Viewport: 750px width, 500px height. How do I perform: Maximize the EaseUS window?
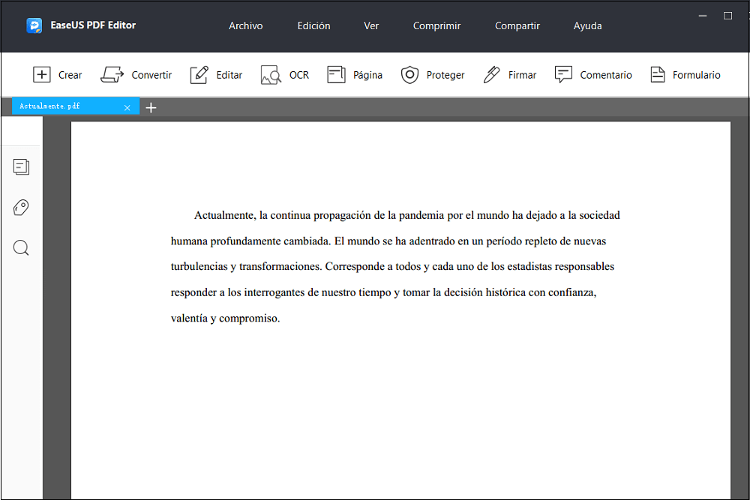727,16
